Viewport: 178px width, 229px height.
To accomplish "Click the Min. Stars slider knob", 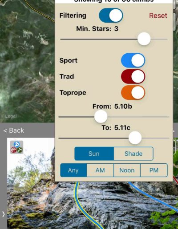I will 144,39.
